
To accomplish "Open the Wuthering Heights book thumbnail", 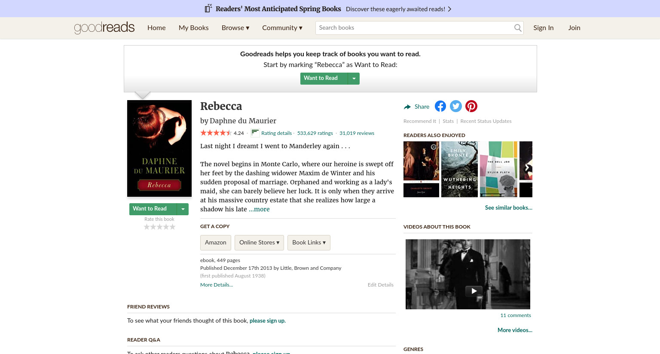I will coord(459,169).
